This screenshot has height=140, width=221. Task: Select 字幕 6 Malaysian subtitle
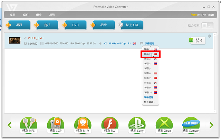(151, 73)
